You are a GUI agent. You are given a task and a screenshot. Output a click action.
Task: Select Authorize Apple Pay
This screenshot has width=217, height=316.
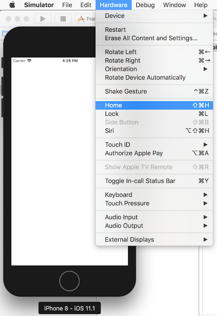coord(154,153)
